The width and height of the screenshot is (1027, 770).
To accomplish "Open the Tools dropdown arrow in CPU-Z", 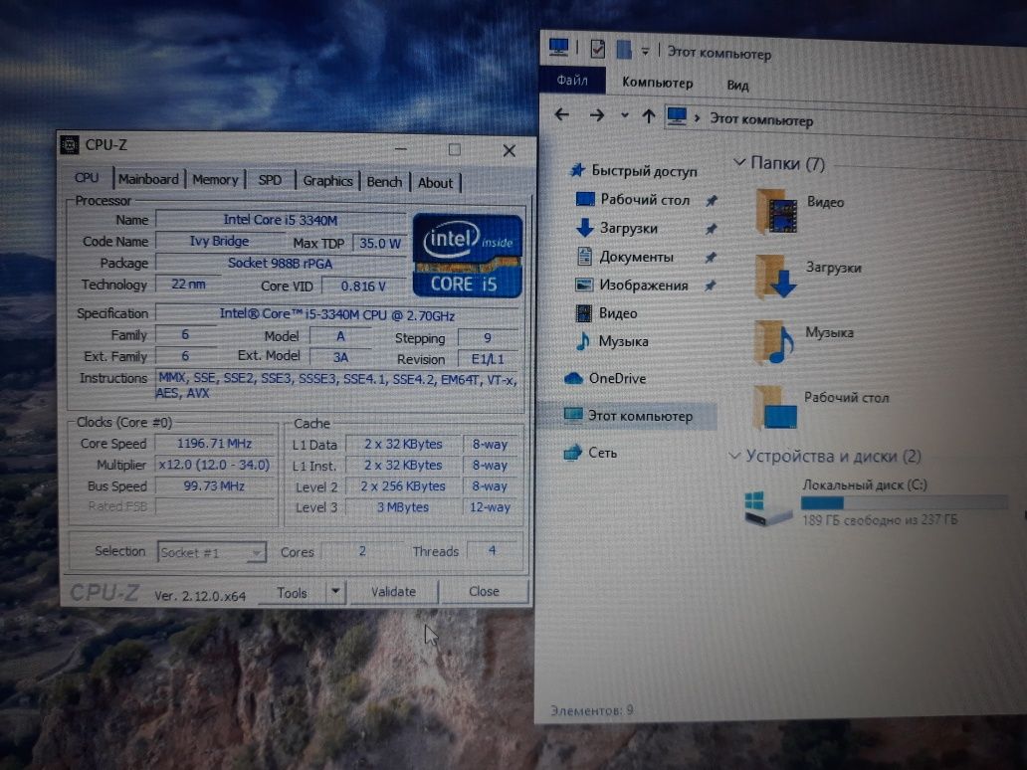I will (335, 592).
